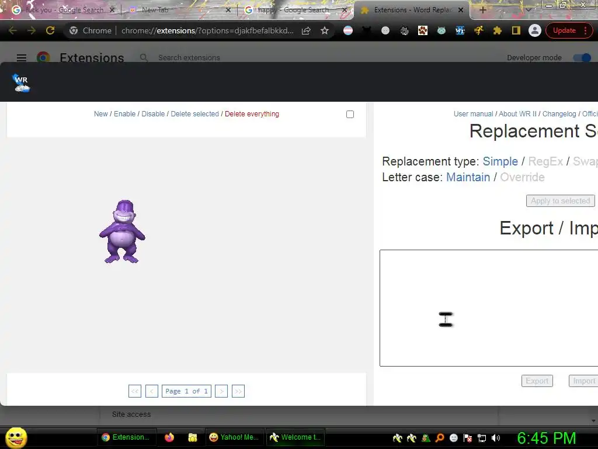This screenshot has width=598, height=449.
Task: Go to last page with >> button
Action: (238, 391)
